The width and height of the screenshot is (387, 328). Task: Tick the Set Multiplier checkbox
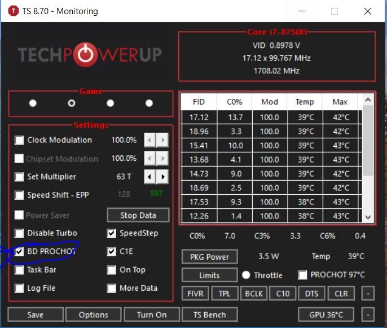[19, 177]
